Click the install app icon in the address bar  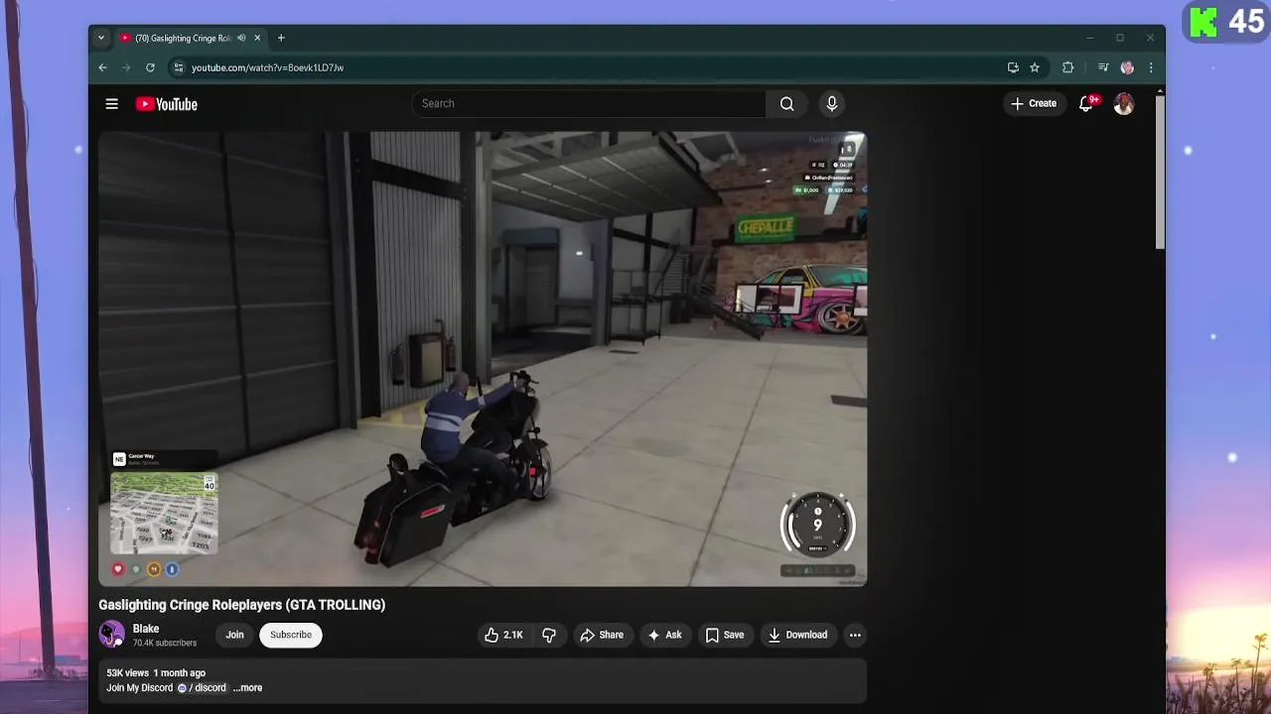click(x=1013, y=67)
